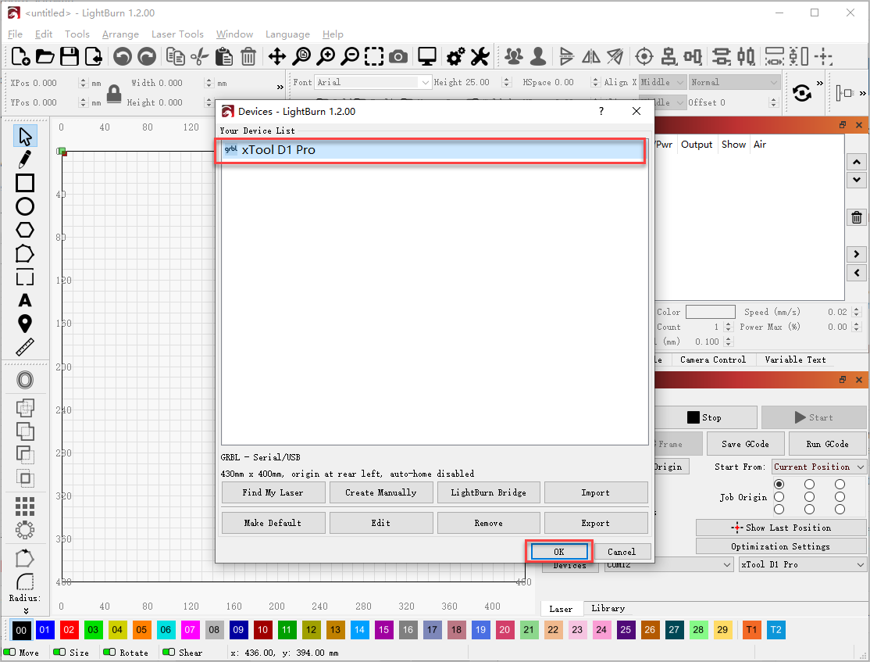Open the Laser Tools menu
The height and width of the screenshot is (662, 870).
177,34
